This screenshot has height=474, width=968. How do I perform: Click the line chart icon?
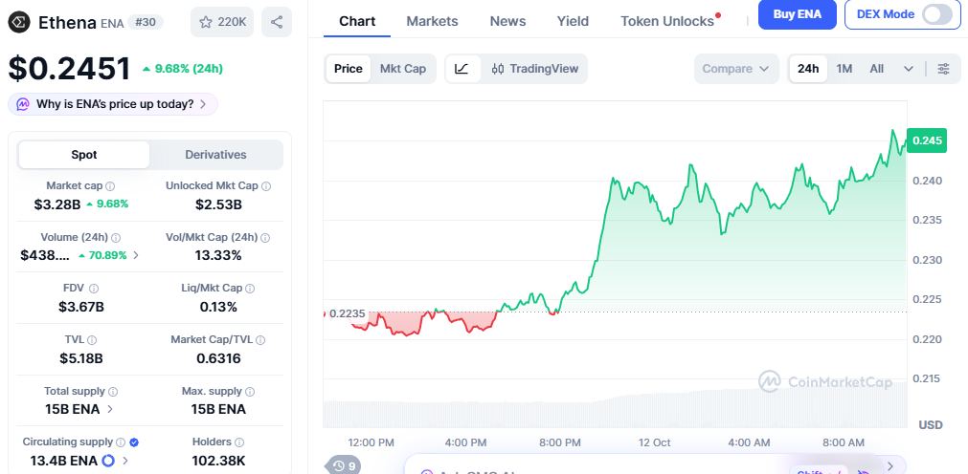(x=461, y=69)
